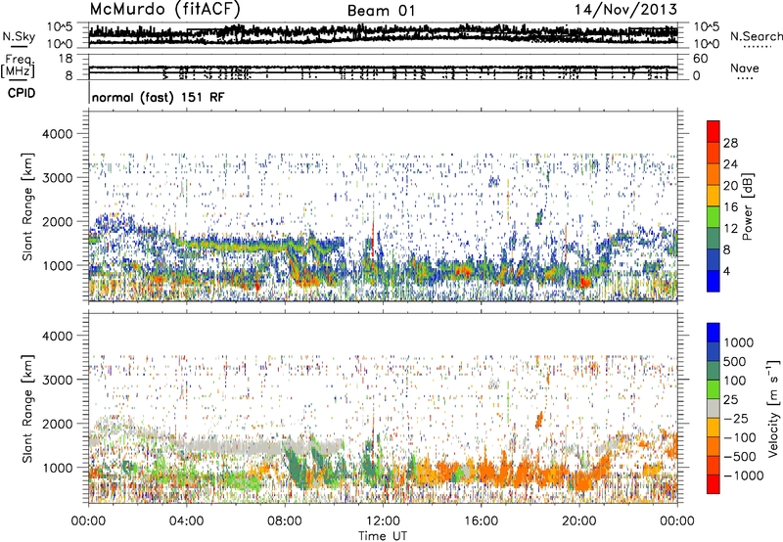783x542 pixels.
Task: Click the yellow segment of the Power colorbar
Action: click(714, 195)
